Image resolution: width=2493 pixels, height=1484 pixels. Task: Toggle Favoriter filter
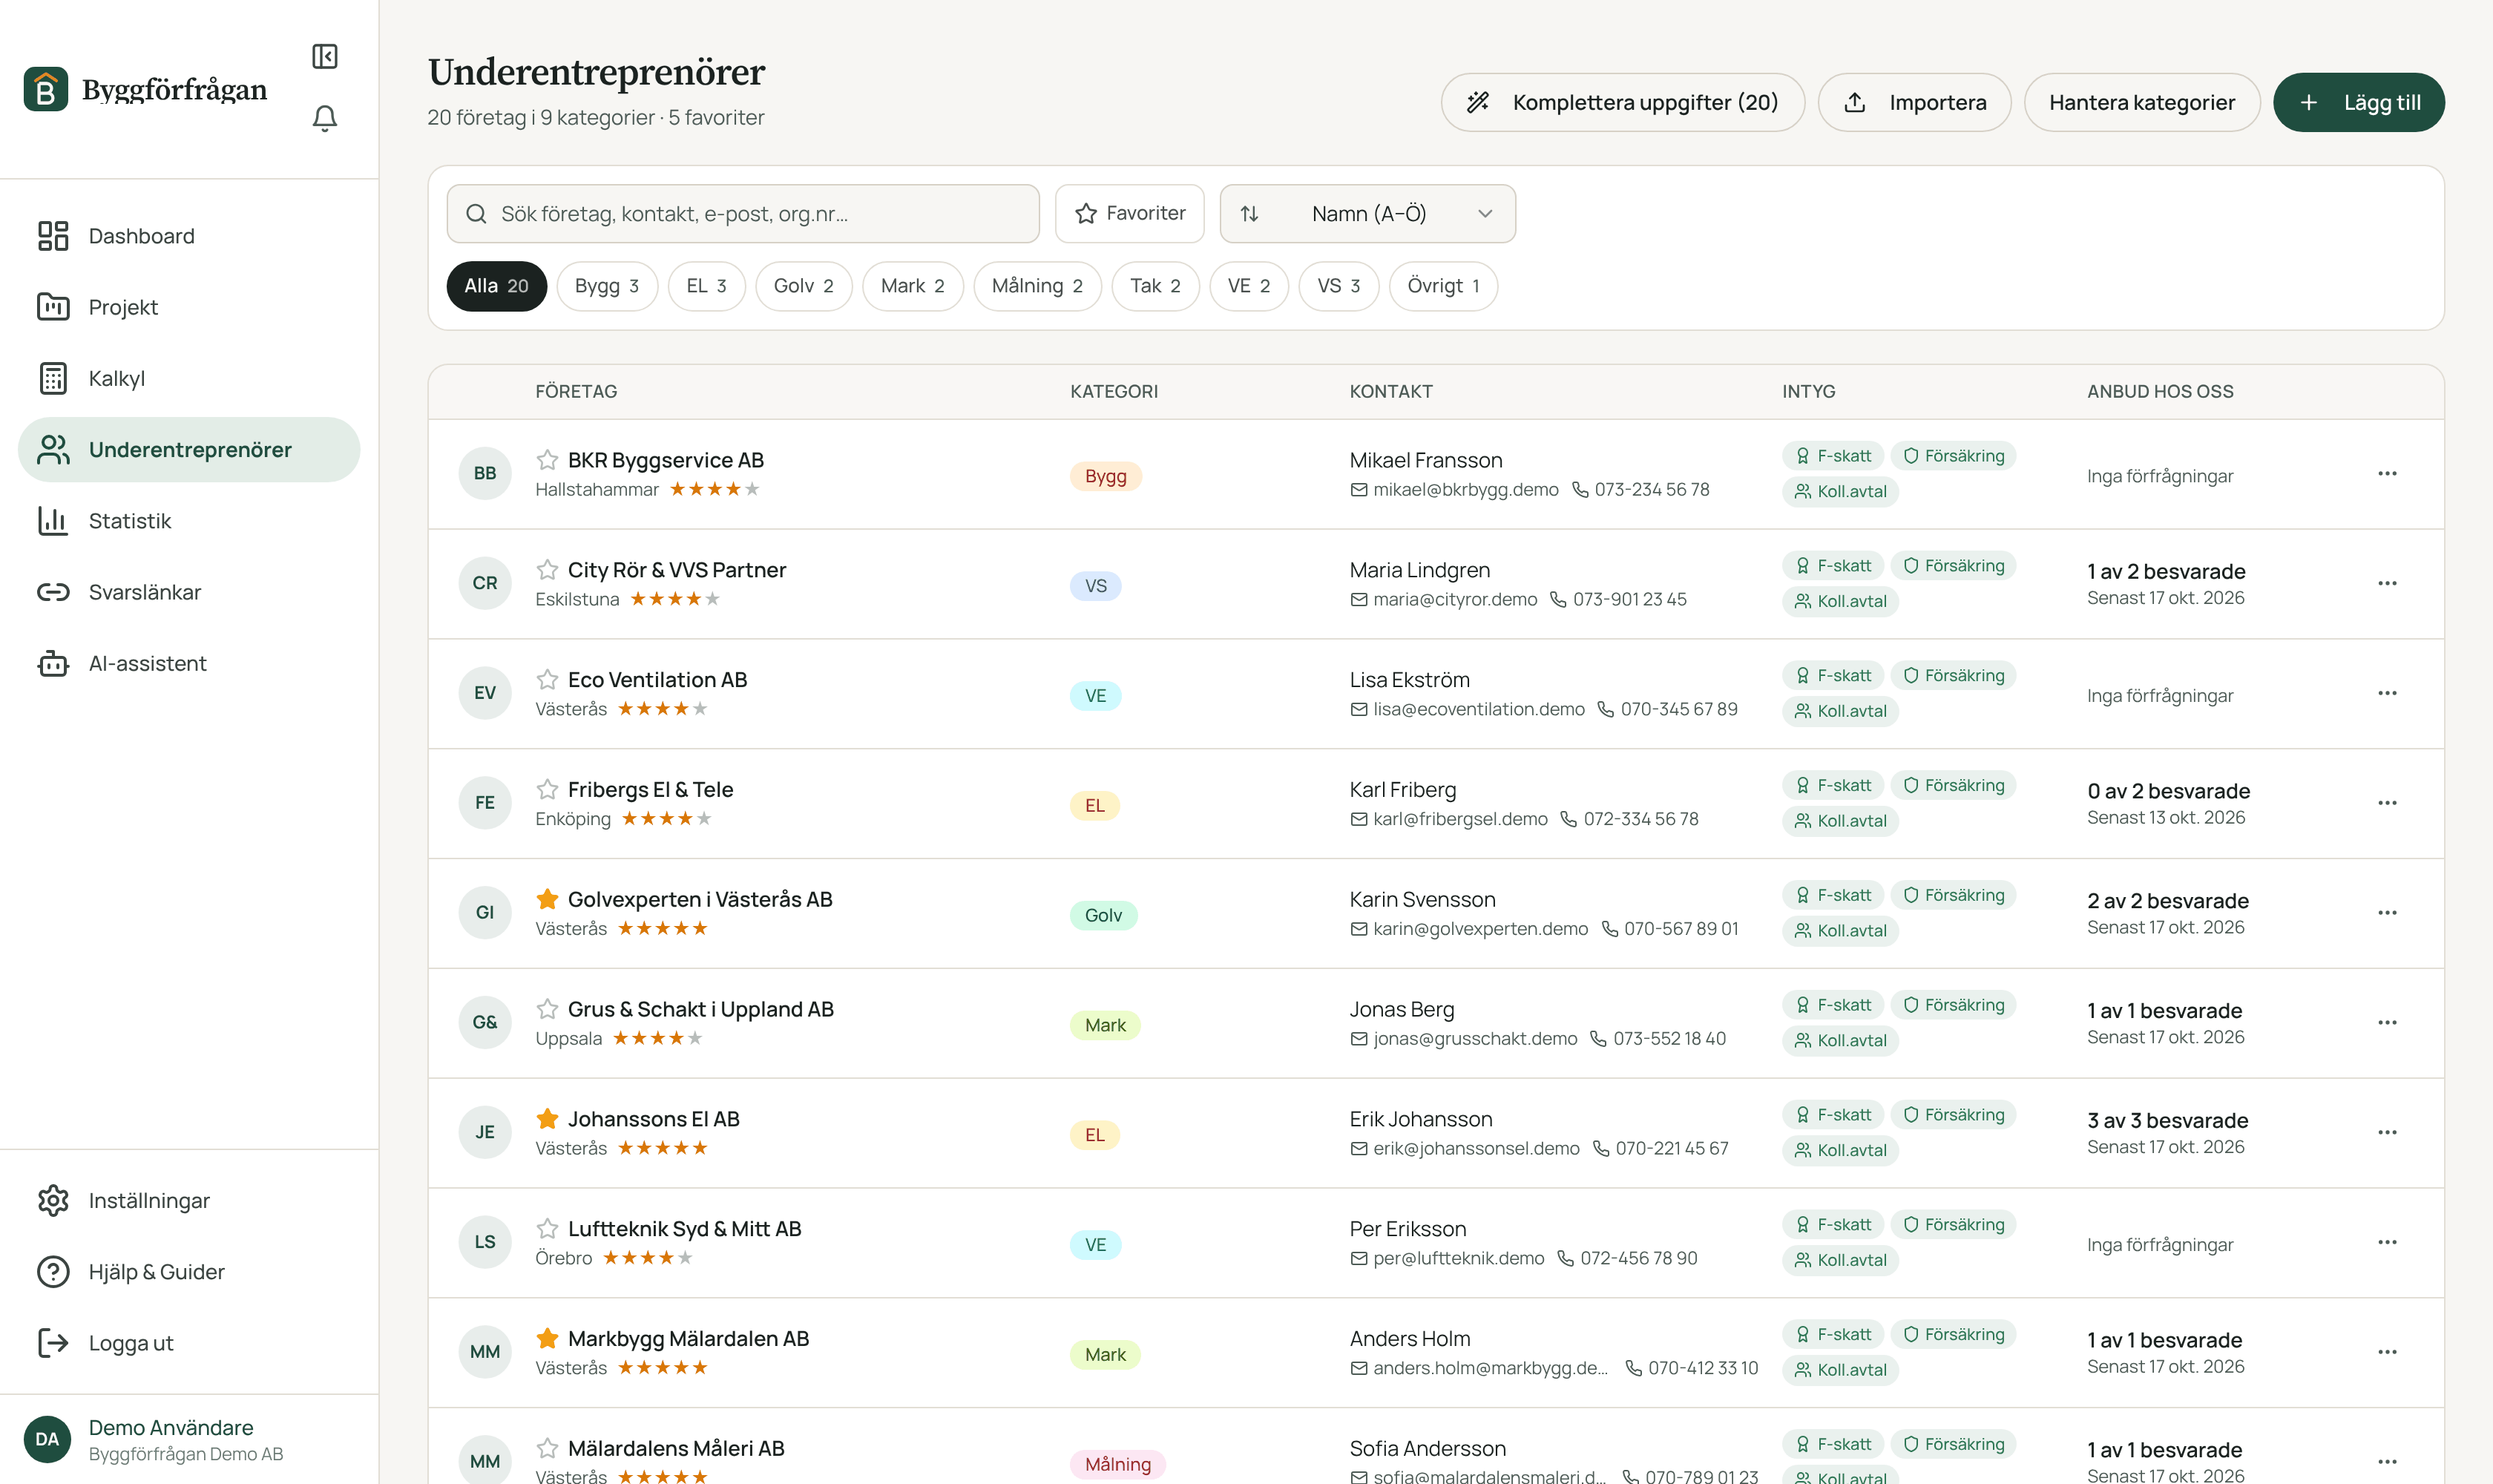(1129, 213)
